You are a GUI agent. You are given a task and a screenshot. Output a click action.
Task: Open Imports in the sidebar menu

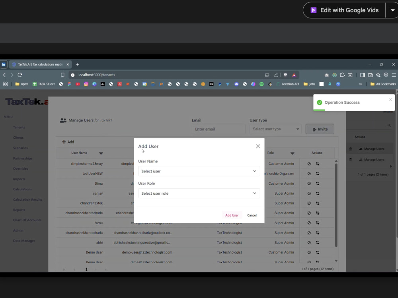[x=19, y=179]
